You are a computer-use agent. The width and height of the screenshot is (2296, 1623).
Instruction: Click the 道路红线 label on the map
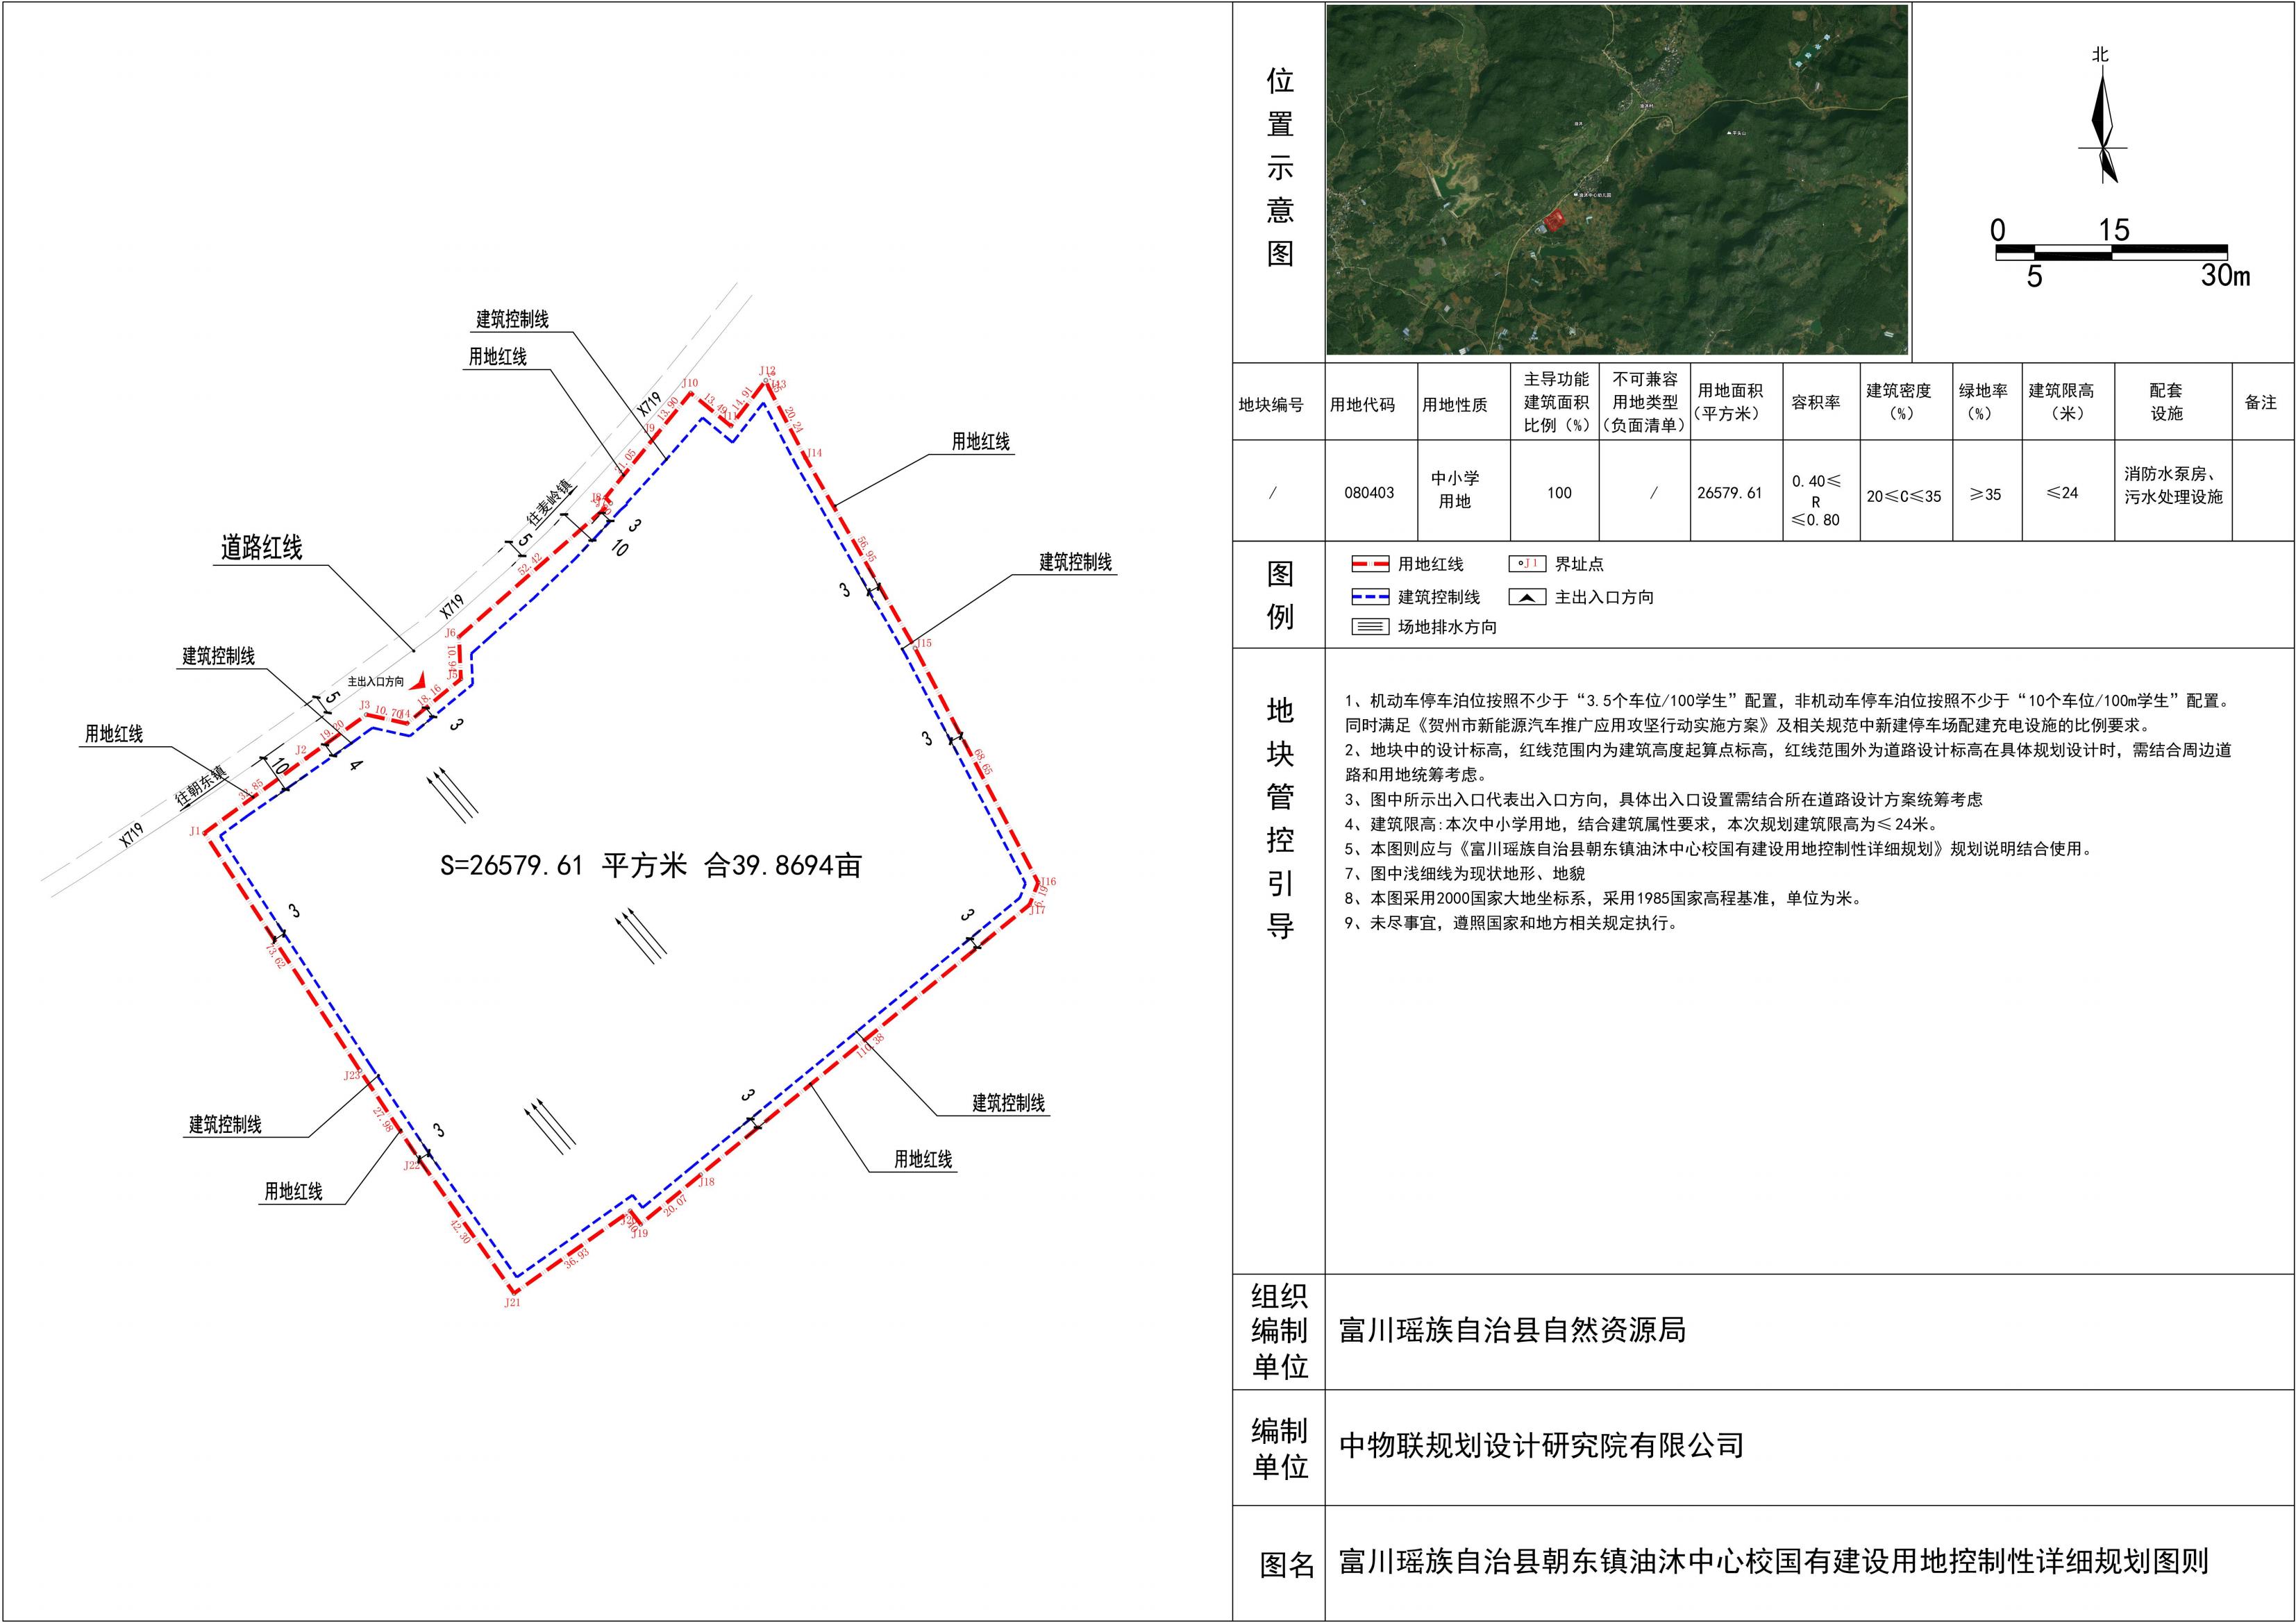point(261,548)
